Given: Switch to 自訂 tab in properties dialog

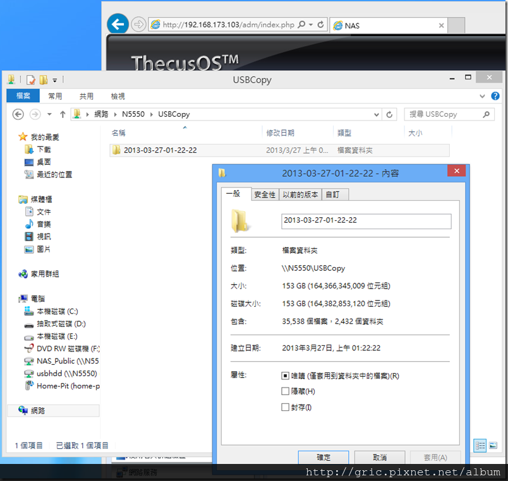Looking at the screenshot, I should coord(335,194).
